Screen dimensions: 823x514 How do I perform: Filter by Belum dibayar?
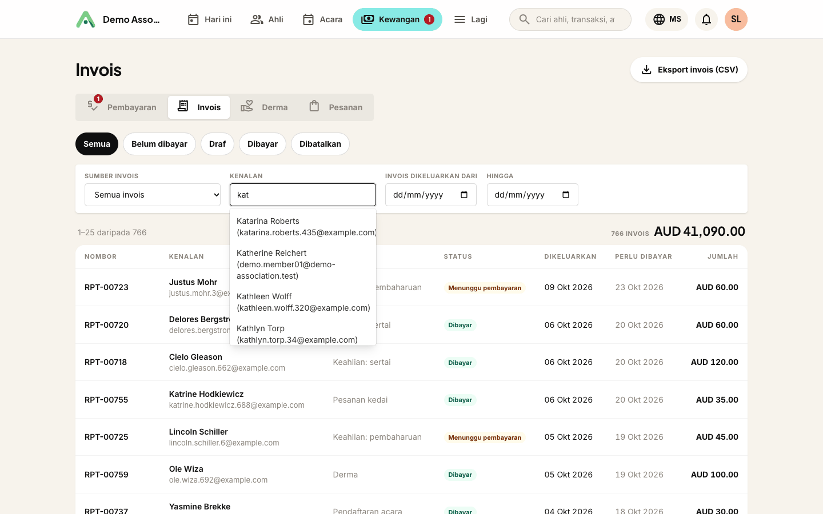tap(159, 144)
